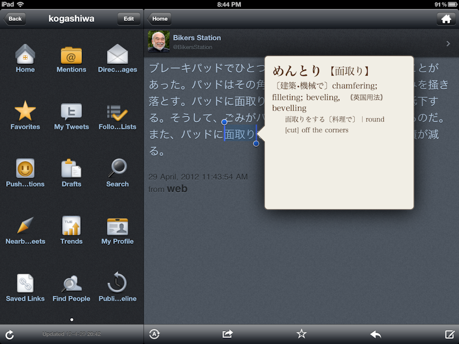Open Following Lists icon
This screenshot has height=344, width=459.
pyautogui.click(x=117, y=112)
